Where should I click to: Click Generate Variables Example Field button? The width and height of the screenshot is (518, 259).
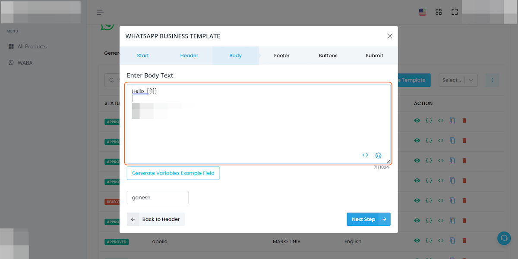pyautogui.click(x=173, y=173)
